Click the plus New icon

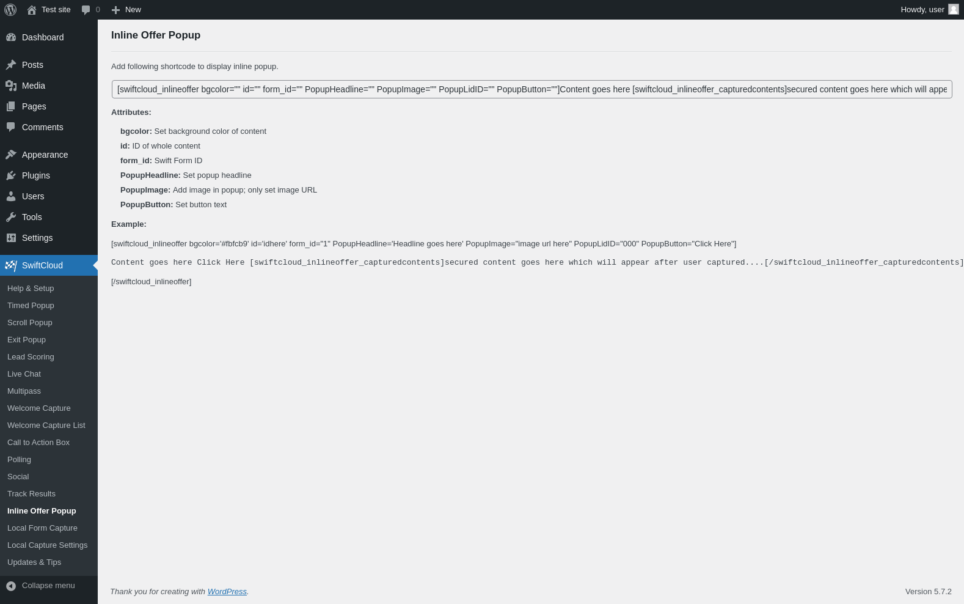[115, 10]
